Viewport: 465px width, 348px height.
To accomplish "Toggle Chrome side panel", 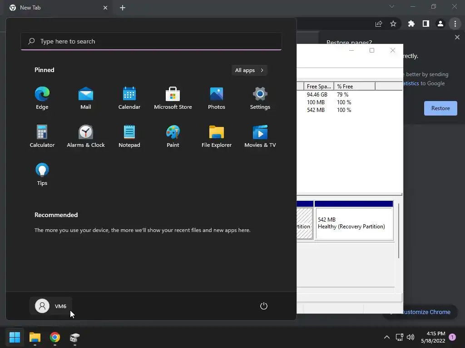I will coord(426,24).
